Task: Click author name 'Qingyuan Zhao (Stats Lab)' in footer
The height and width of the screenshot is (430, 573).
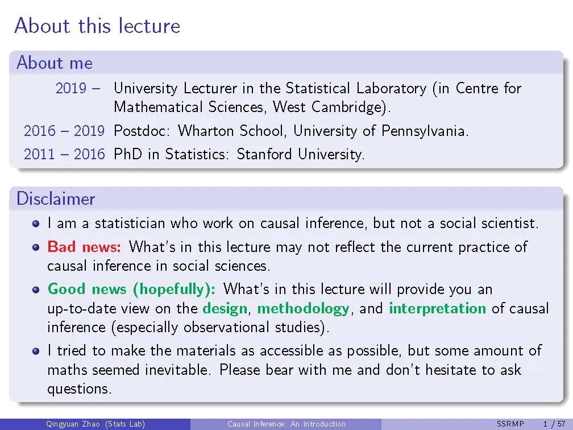Action: [x=95, y=424]
